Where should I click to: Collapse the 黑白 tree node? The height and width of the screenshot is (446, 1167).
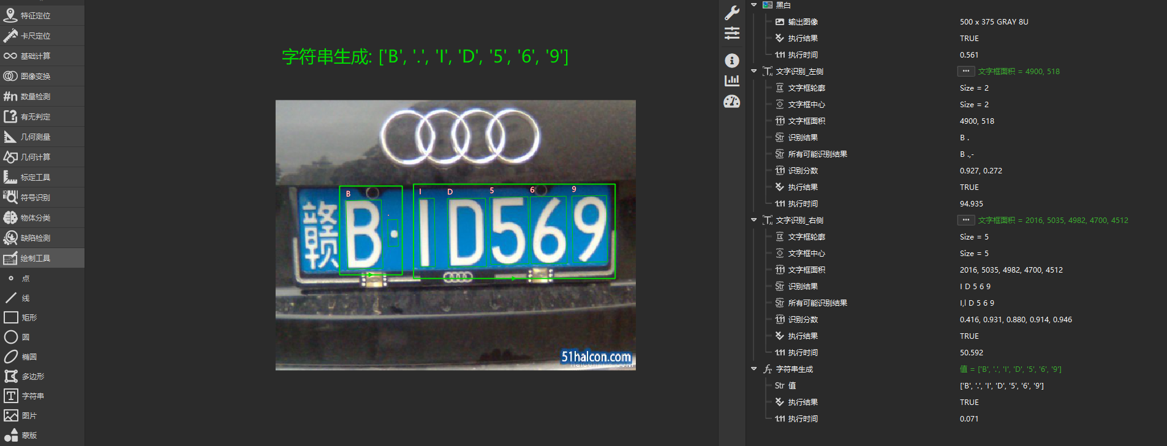click(754, 5)
